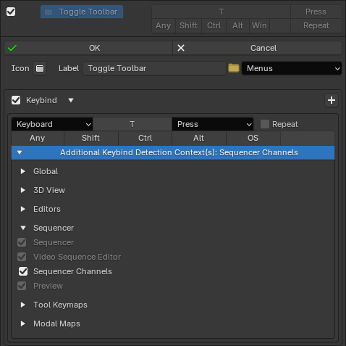
Task: Open the Menus folder dropdown
Action: coord(292,68)
